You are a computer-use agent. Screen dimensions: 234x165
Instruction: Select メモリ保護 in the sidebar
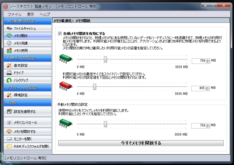28,43
